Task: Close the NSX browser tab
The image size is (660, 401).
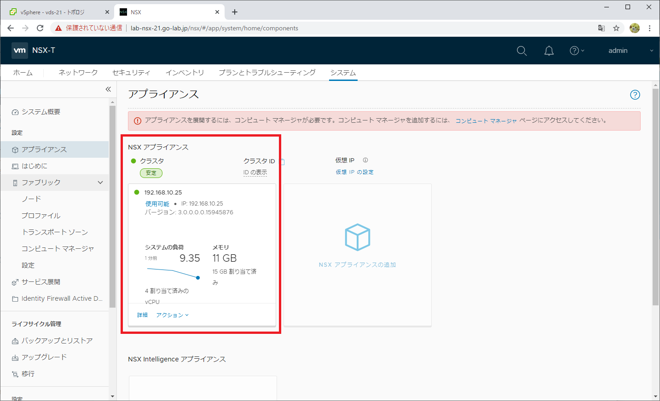Action: point(217,12)
